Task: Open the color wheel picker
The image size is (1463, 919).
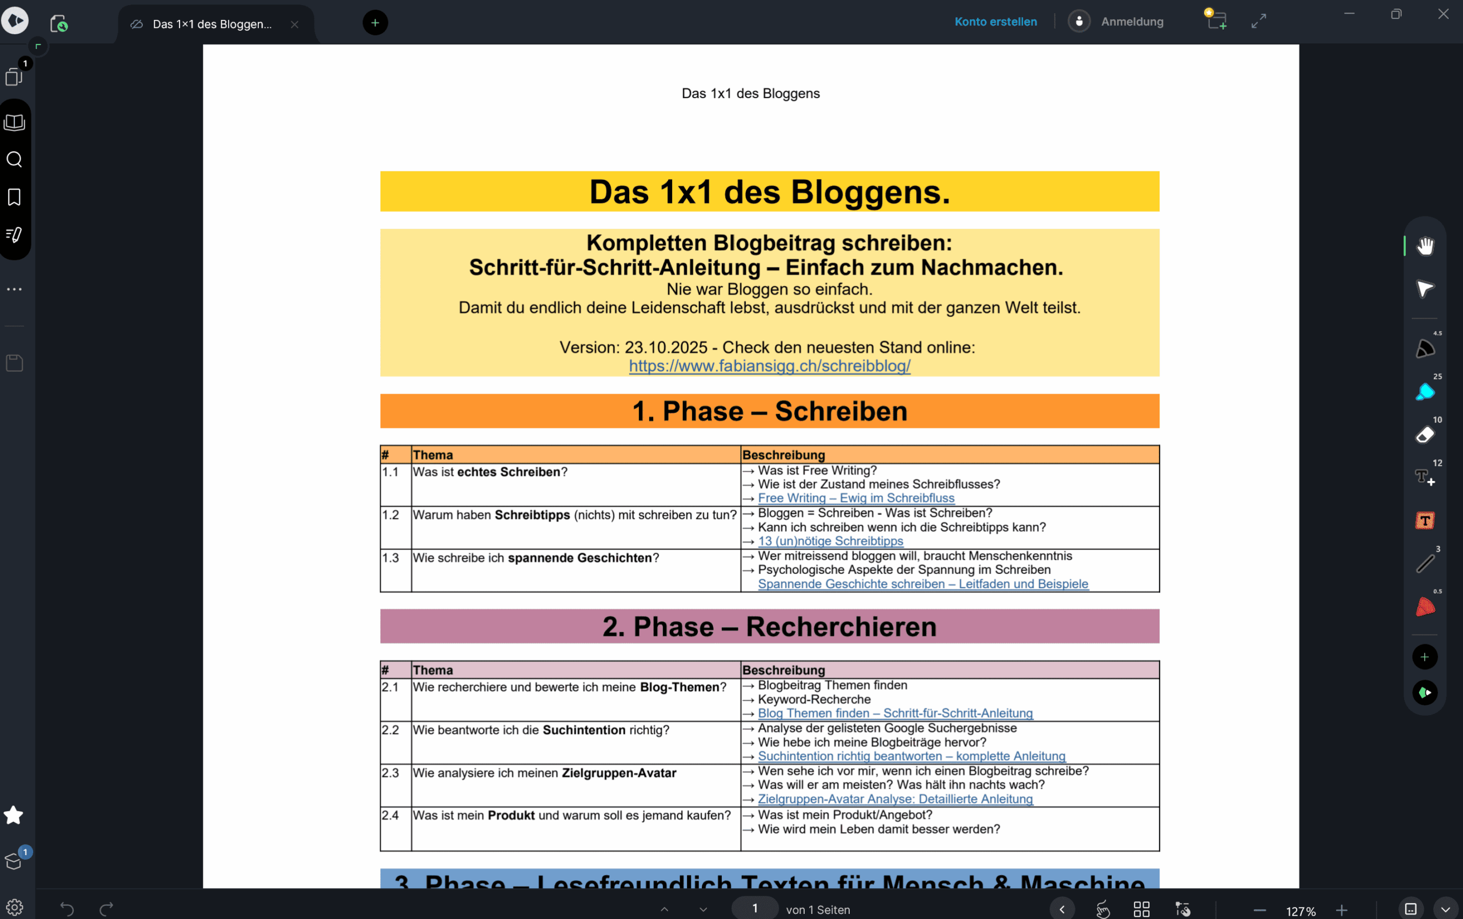Action: [x=1425, y=693]
